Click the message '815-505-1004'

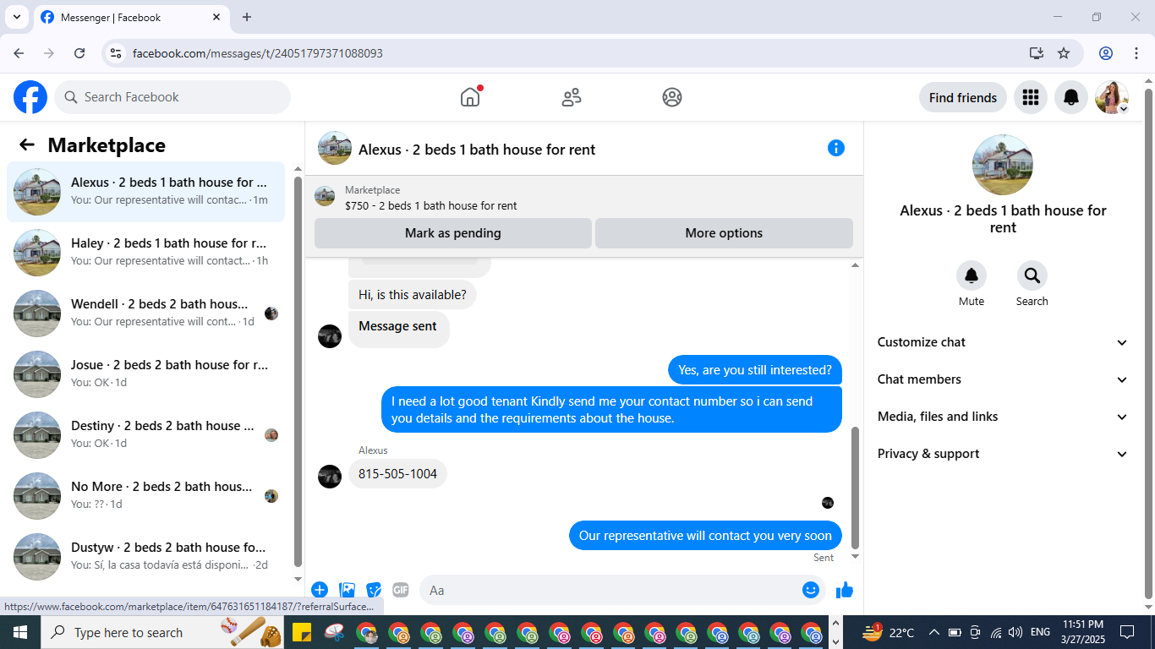[x=397, y=474]
